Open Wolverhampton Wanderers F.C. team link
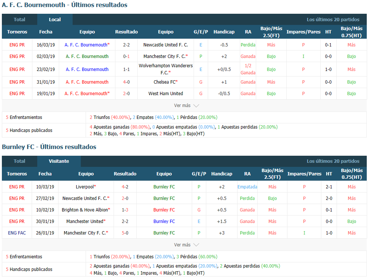369x278 pixels. (166, 69)
